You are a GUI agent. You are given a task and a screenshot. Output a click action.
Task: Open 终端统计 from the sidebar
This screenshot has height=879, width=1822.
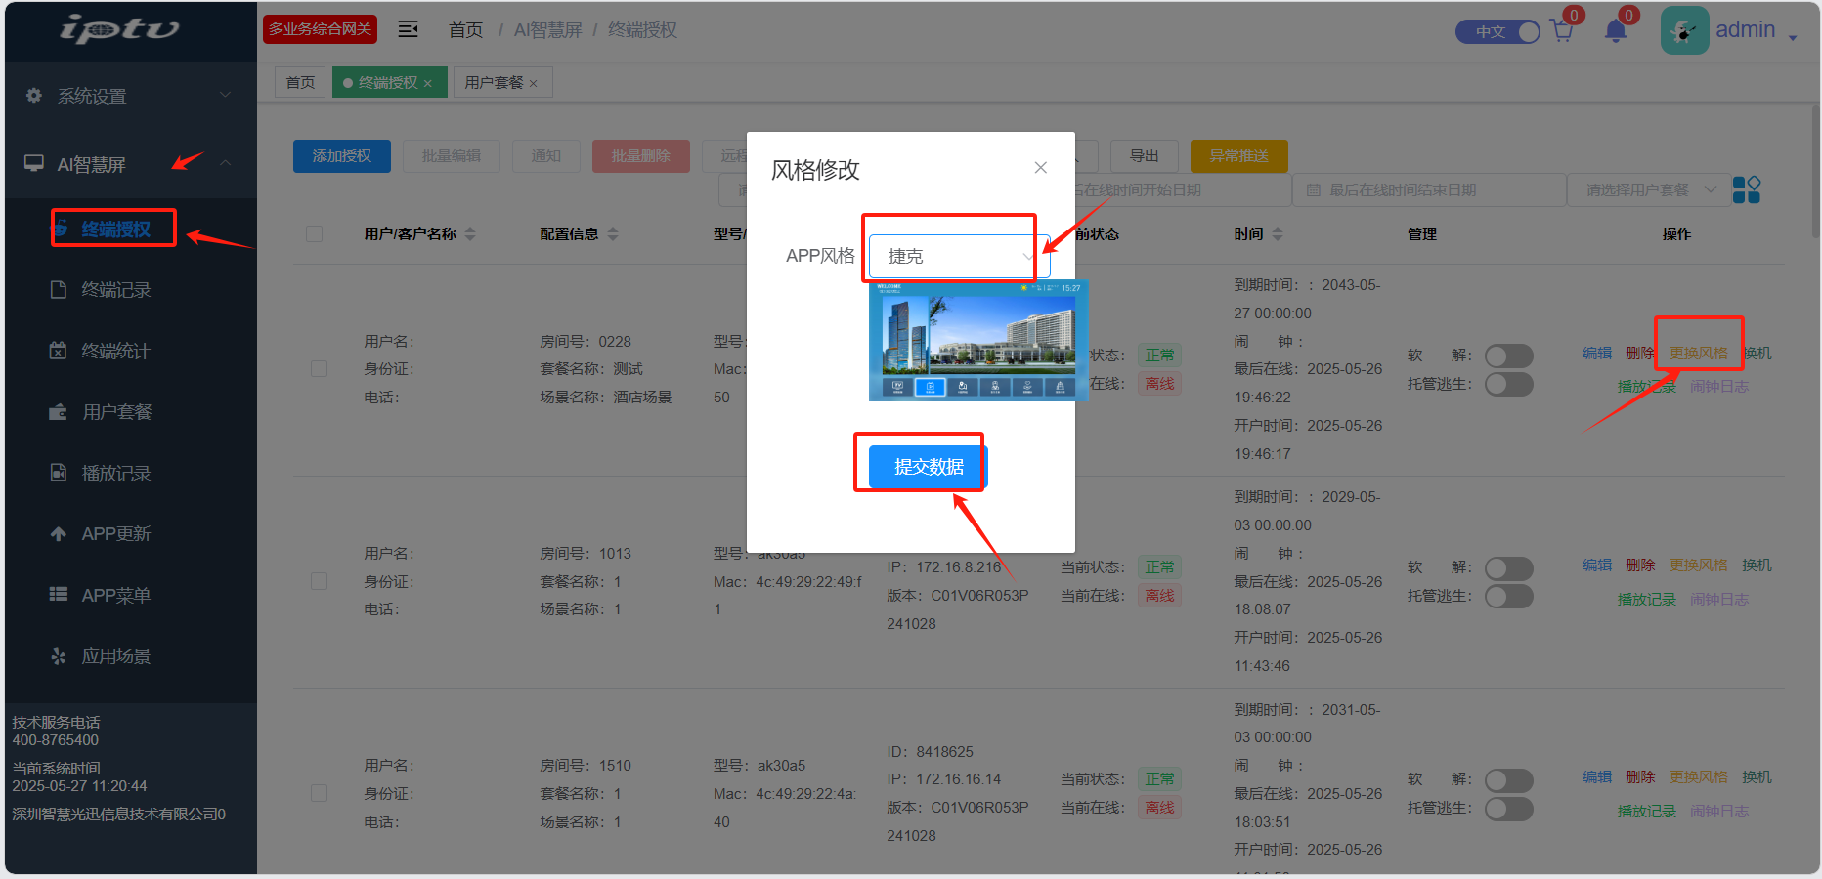(115, 351)
